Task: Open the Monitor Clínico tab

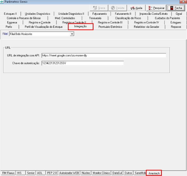Action: click(101, 173)
